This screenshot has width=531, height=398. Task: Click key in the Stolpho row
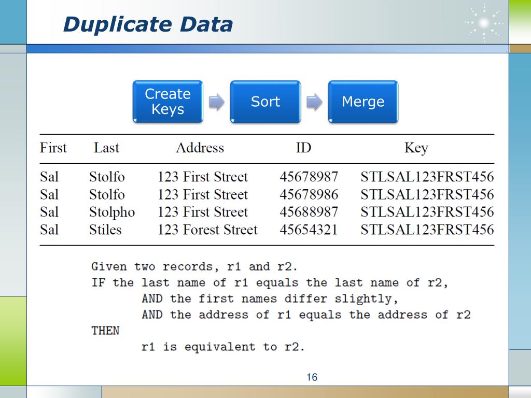tap(427, 212)
